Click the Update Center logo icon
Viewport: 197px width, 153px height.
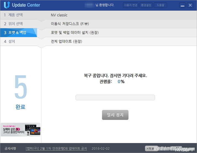coord(7,5)
